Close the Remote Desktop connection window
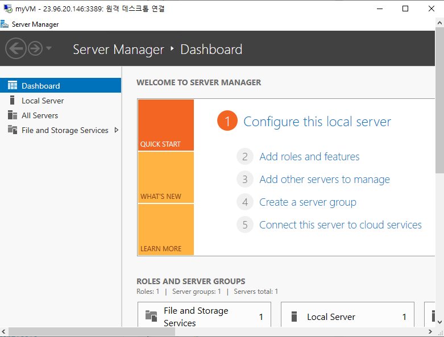This screenshot has width=444, height=337. coord(431,9)
